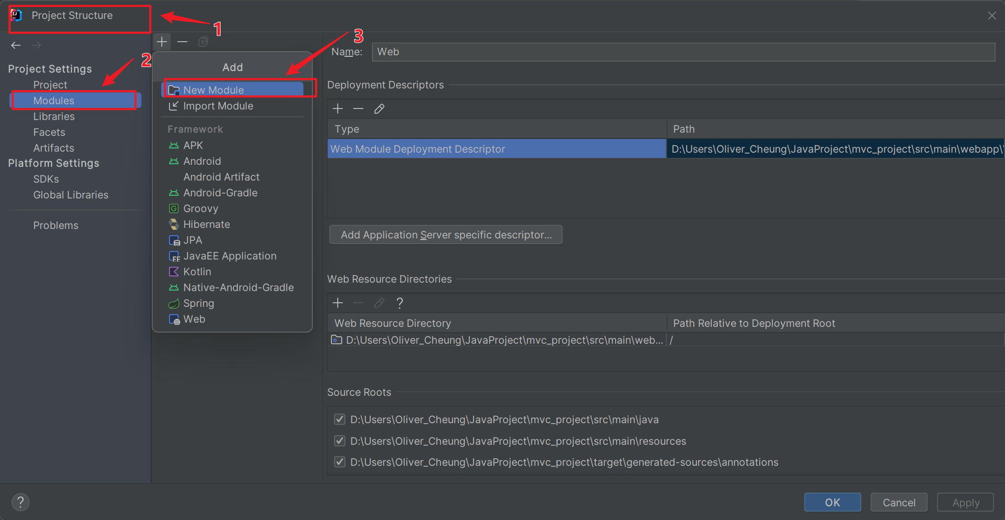Choose Kotlin framework

point(232,272)
